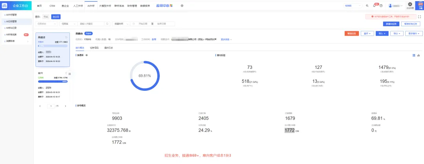The image size is (424, 164).
Task: Open the 重呼 dropdown button
Action: tap(367, 33)
